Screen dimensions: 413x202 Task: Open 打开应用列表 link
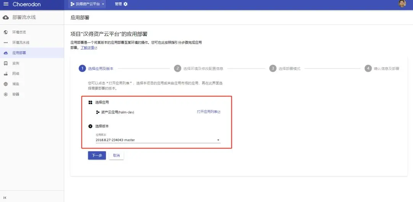coord(209,112)
